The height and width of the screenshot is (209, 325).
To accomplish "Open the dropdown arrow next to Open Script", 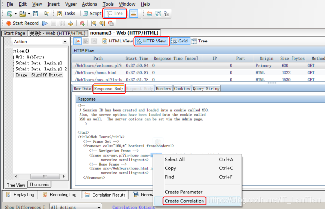I will (29, 14).
